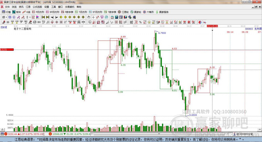Viewport: 262px width, 142px height.
Task: Switch to K线 chart view
Action: pos(26,12)
